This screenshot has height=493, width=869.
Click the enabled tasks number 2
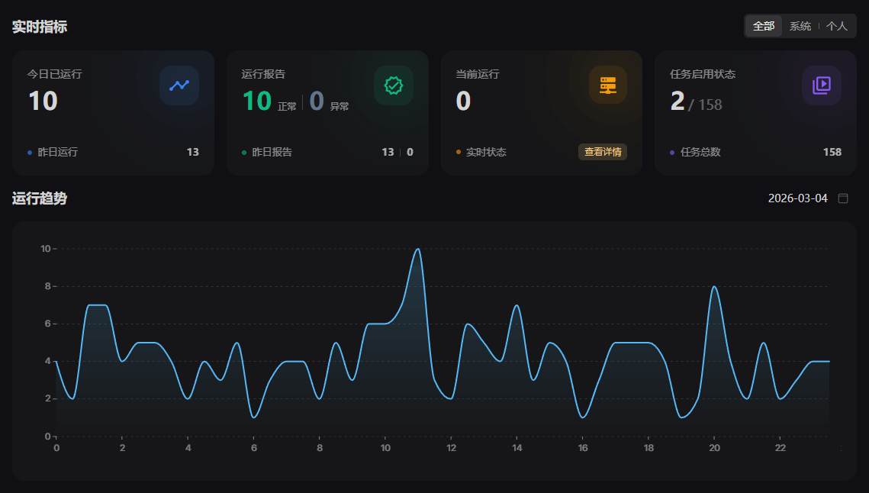point(677,101)
